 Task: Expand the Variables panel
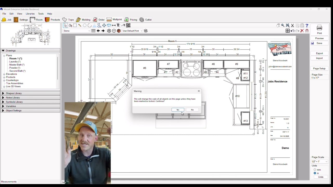pos(30,106)
